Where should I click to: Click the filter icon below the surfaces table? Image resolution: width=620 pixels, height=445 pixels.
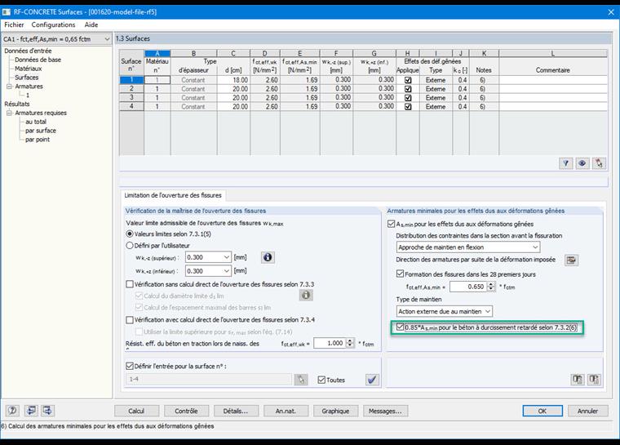566,163
